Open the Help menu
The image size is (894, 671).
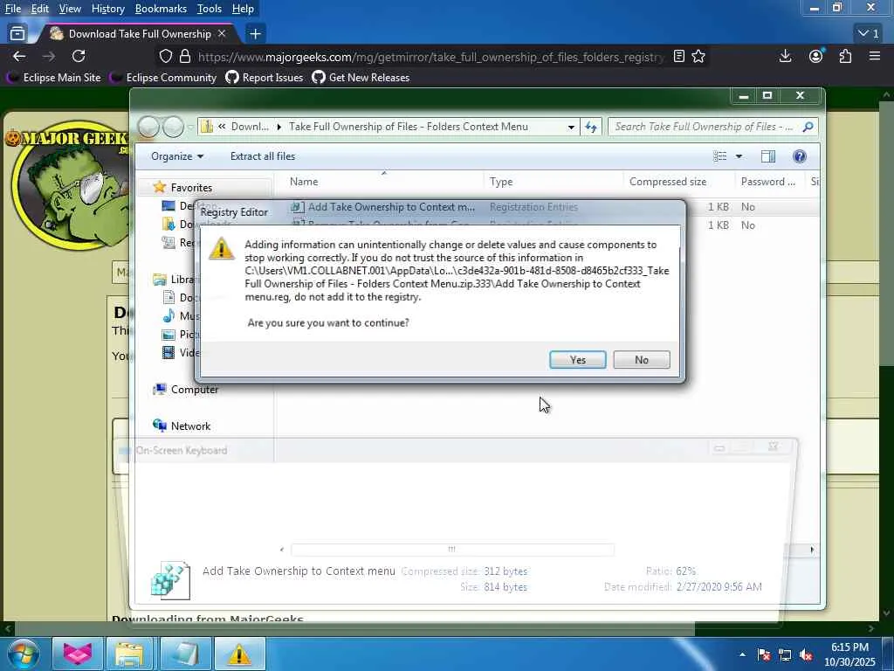point(243,9)
